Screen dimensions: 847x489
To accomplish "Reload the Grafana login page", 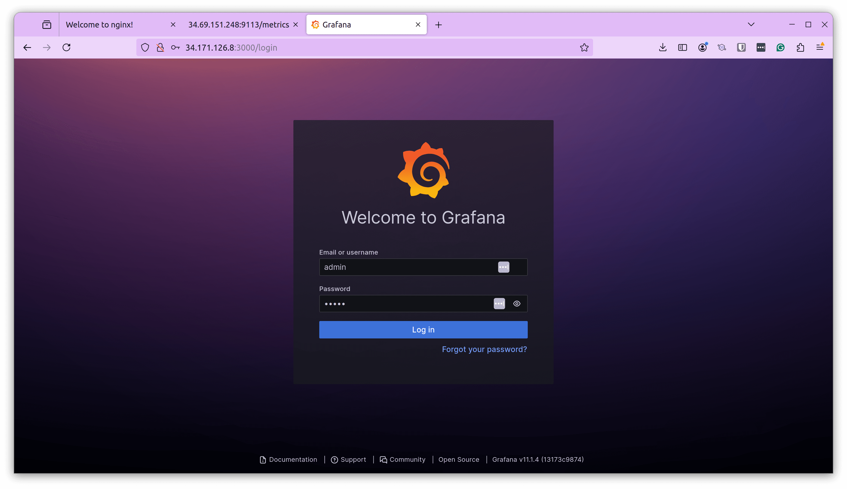I will (66, 47).
